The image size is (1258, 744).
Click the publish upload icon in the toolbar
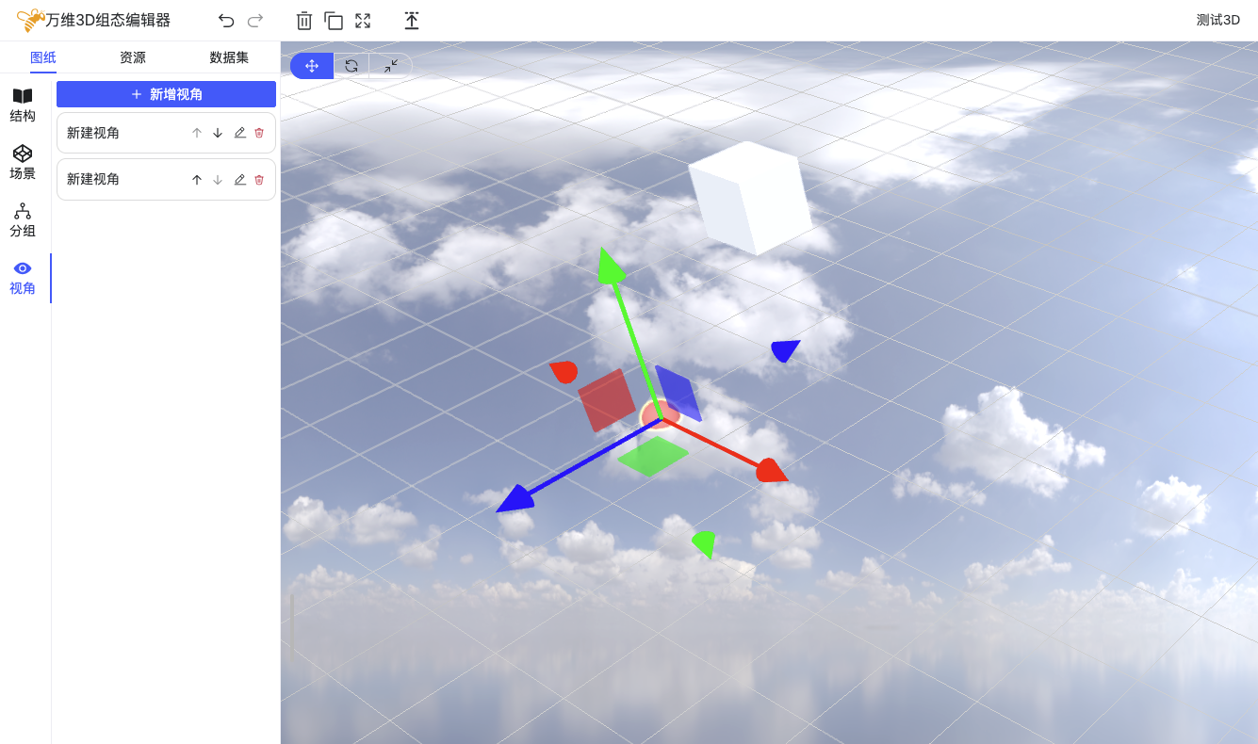[x=412, y=21]
